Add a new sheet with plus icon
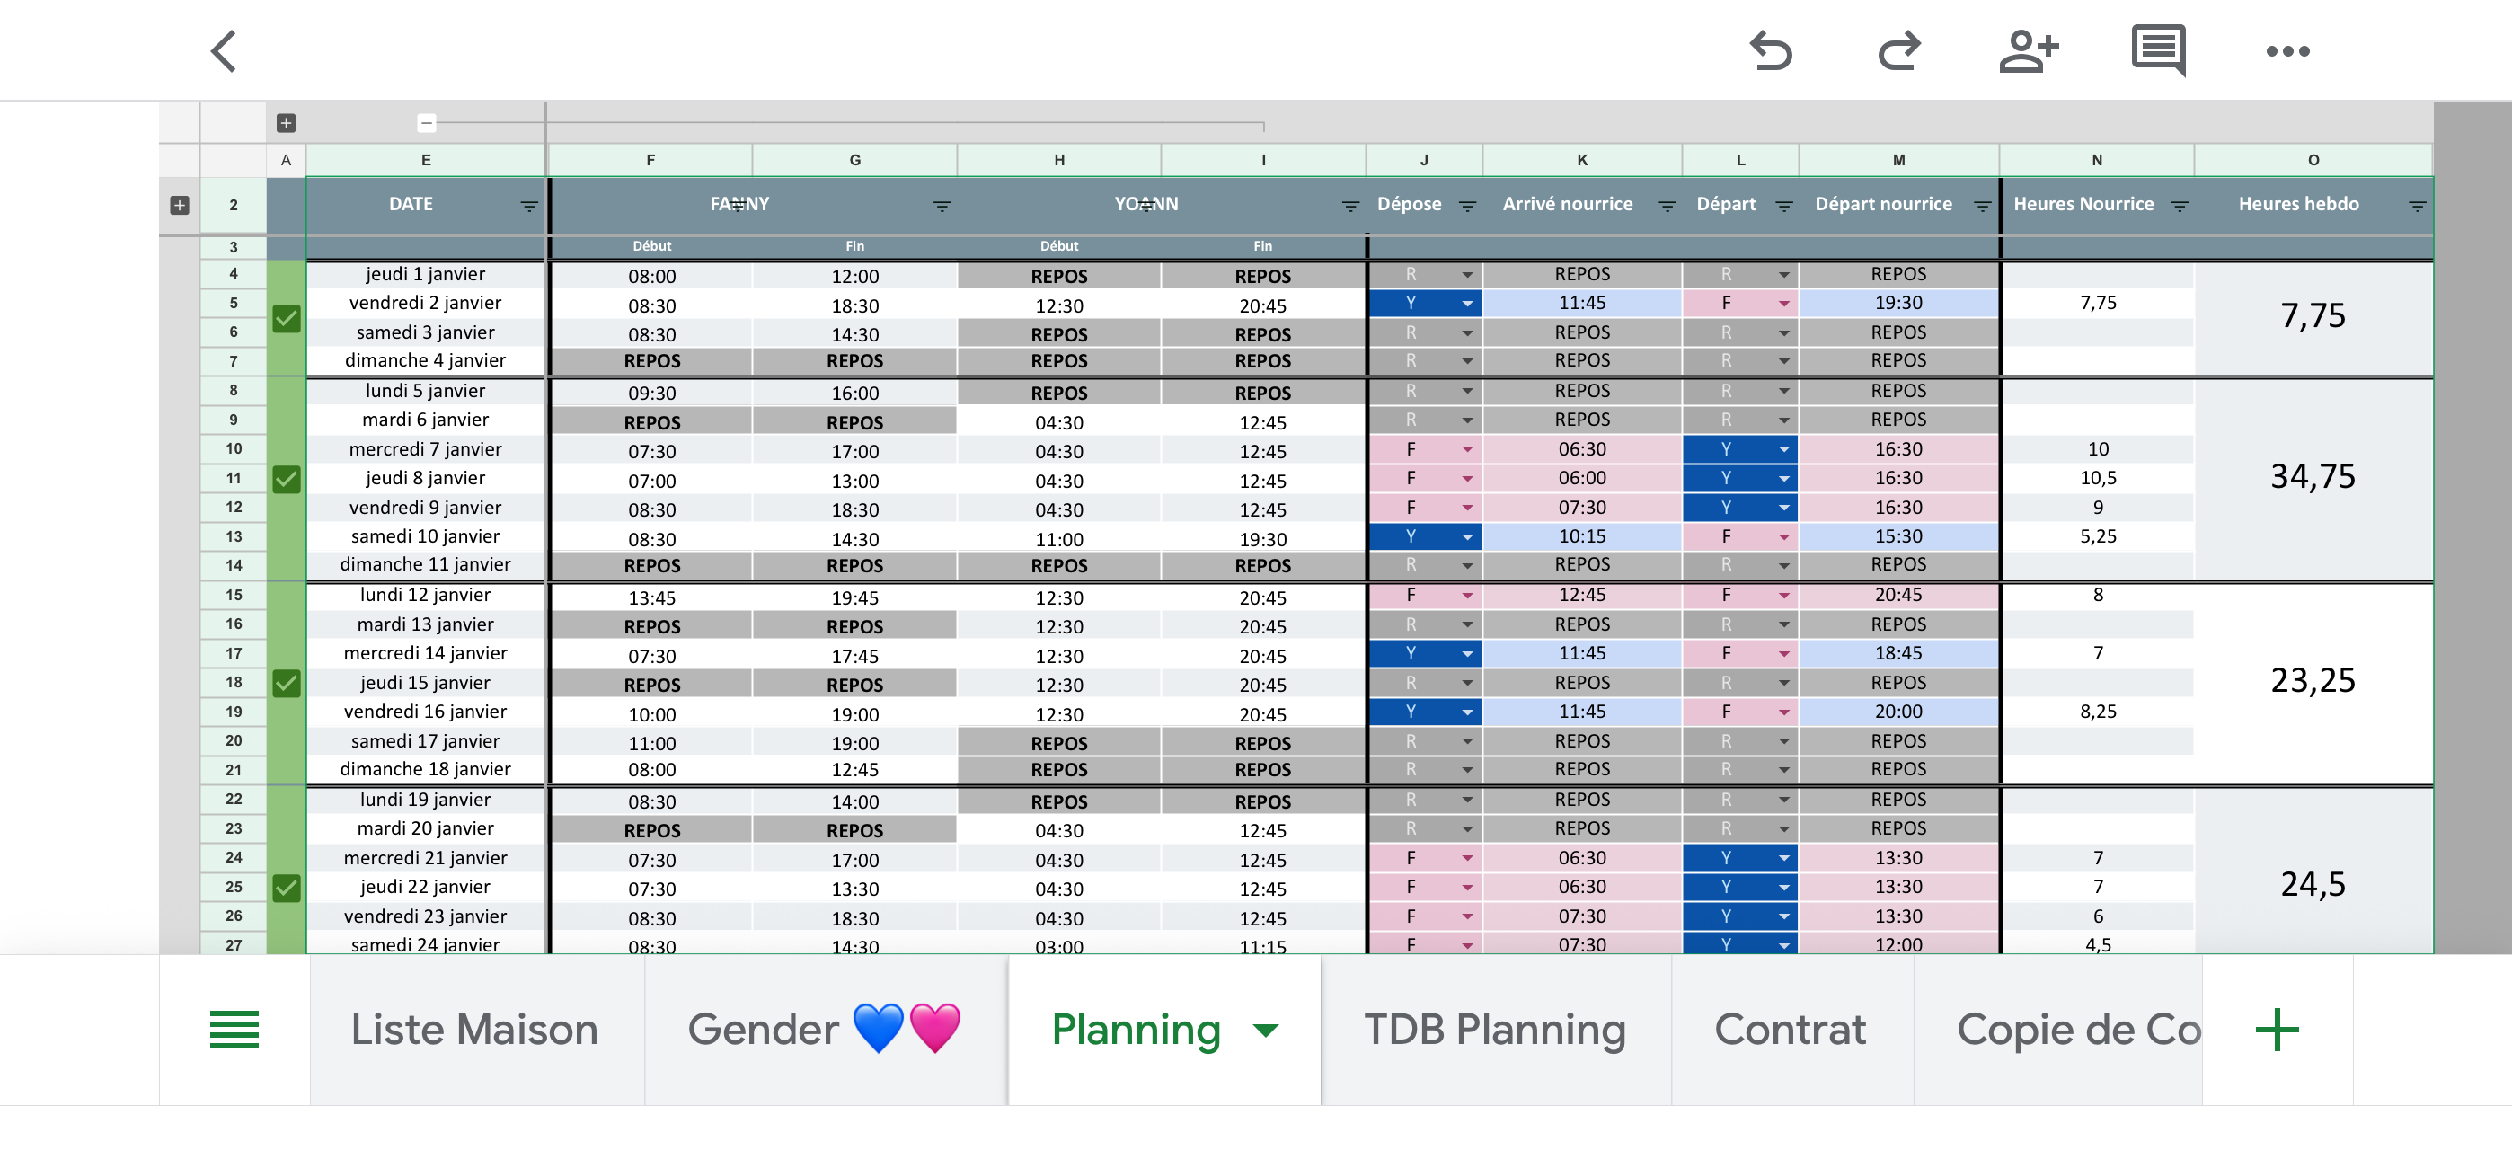2512x1159 pixels. click(2277, 1030)
